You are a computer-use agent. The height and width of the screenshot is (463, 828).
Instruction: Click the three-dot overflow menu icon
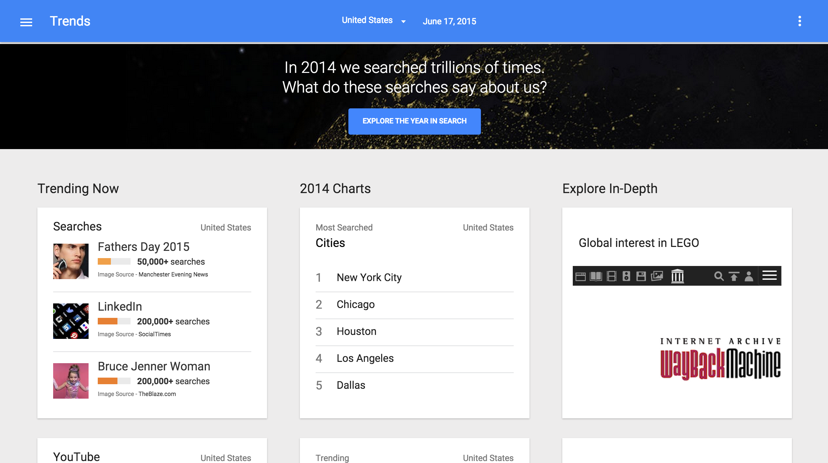(799, 21)
